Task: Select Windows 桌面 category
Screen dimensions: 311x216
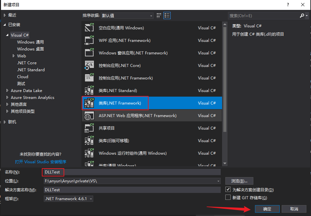Action: 30,49
